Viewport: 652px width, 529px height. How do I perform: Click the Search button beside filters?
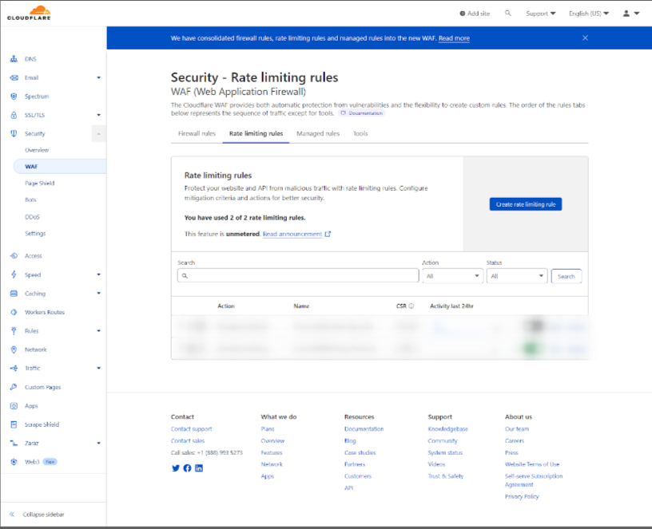tap(567, 276)
